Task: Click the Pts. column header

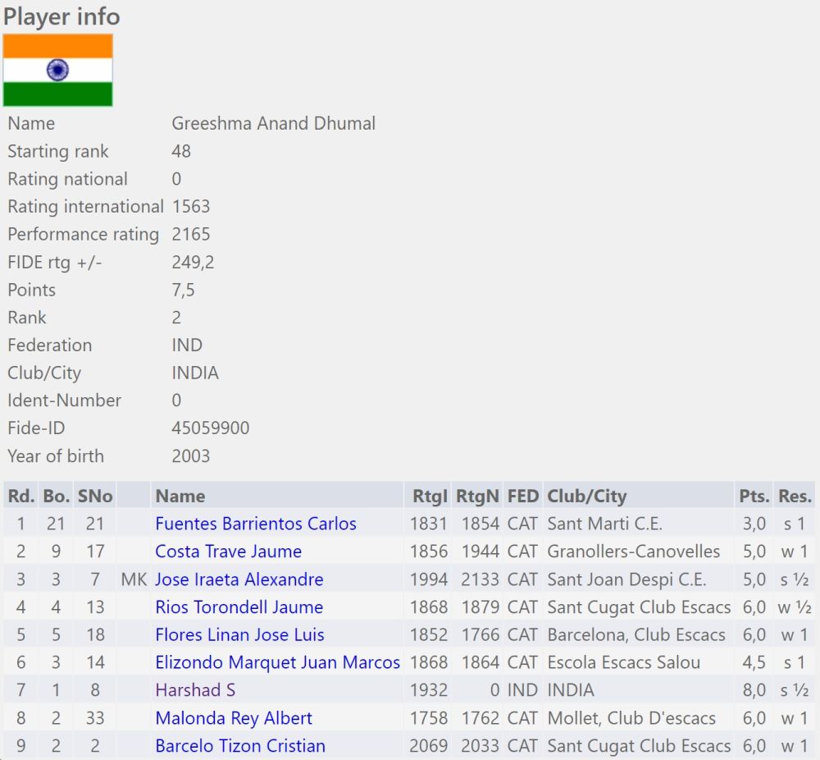Action: point(754,496)
